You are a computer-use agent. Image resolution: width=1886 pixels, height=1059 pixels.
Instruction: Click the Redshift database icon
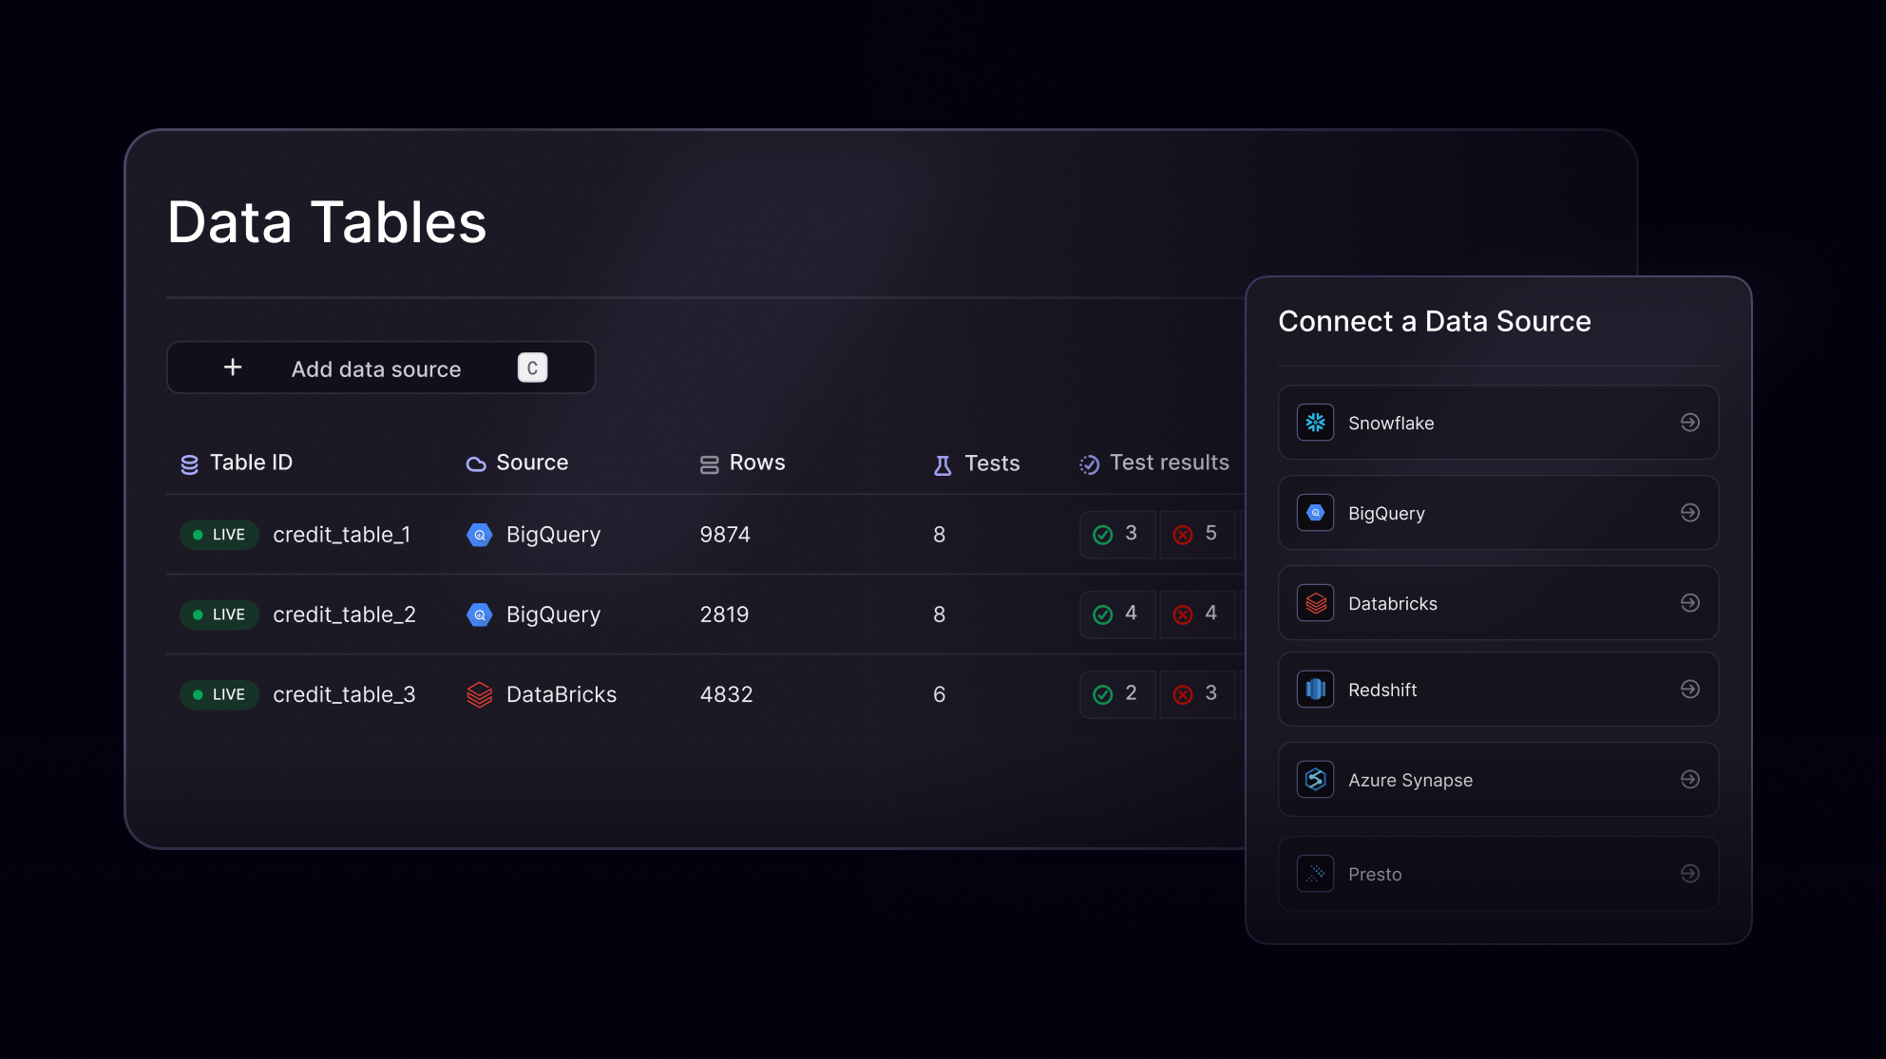coord(1314,689)
